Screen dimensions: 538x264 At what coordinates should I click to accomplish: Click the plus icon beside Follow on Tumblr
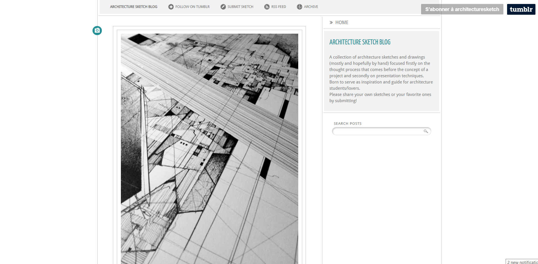pos(171,7)
